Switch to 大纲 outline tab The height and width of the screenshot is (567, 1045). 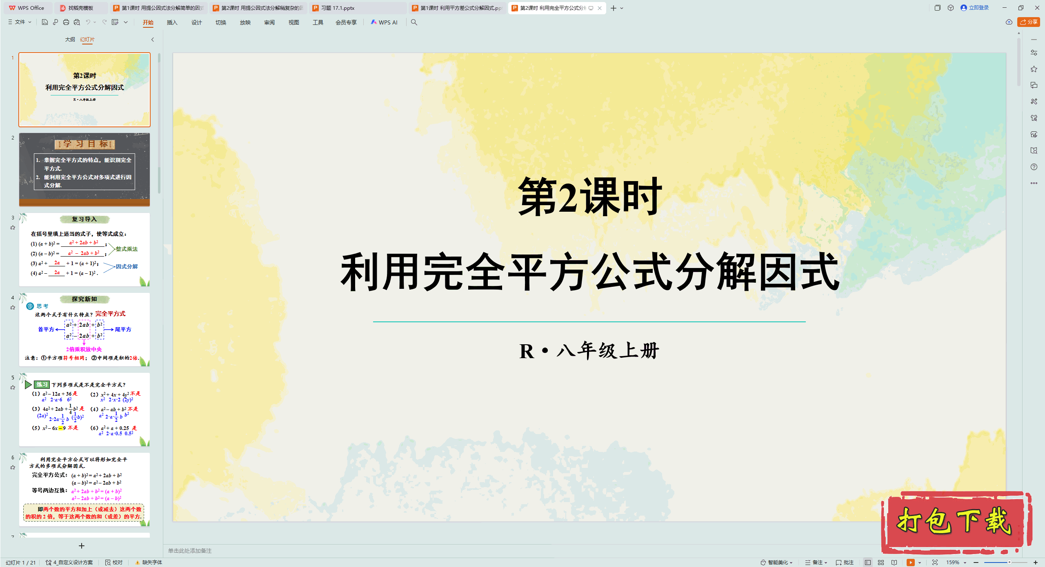(70, 40)
